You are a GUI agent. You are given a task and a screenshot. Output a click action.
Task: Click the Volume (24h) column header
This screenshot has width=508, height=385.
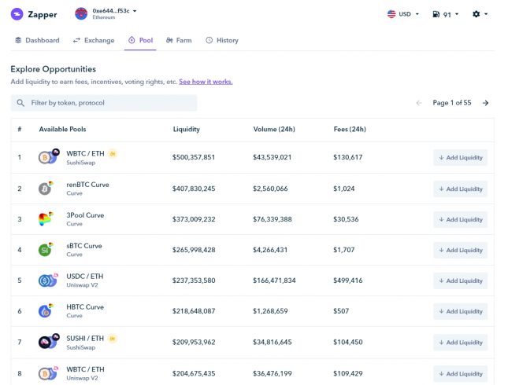274,130
